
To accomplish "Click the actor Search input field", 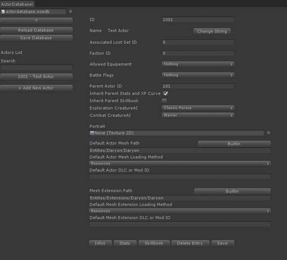I will pos(36,68).
